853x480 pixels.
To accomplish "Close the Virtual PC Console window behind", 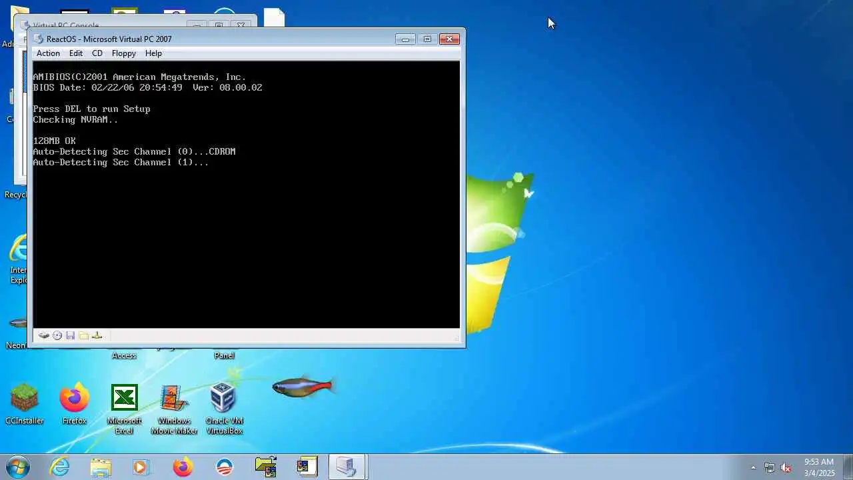I will pos(241,25).
